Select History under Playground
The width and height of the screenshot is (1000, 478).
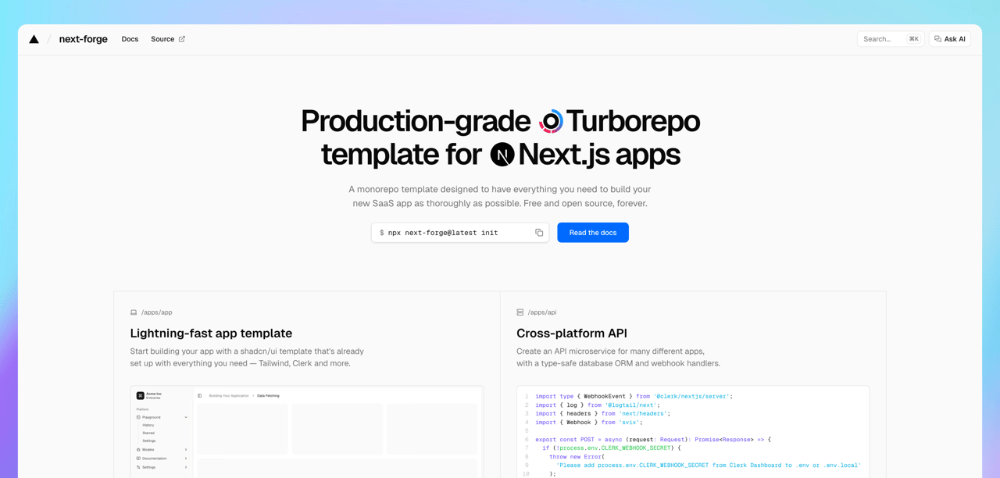pos(148,425)
